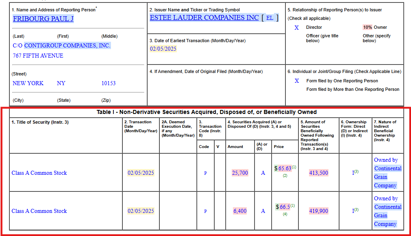
Task: Open footnote (2) under $65.63 price
Action: click(285, 176)
